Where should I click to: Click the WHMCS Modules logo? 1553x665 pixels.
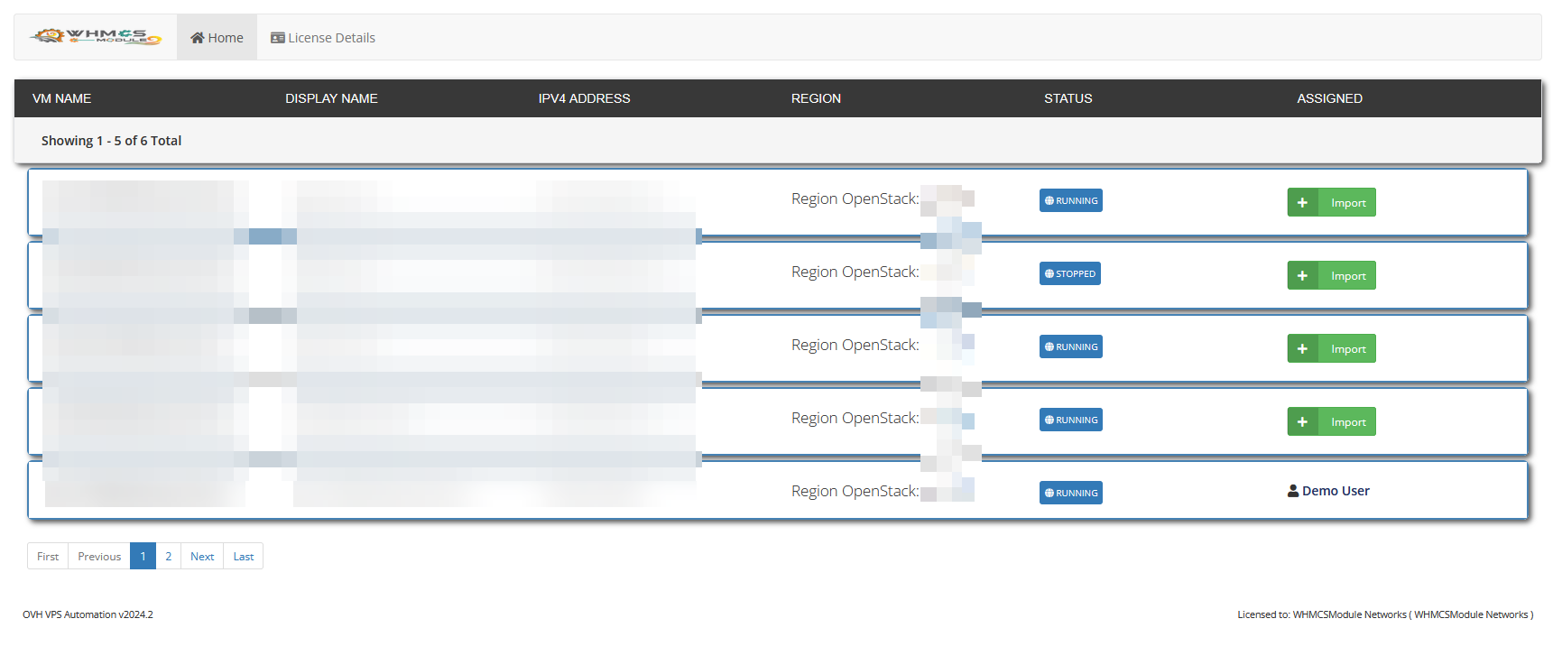point(96,37)
